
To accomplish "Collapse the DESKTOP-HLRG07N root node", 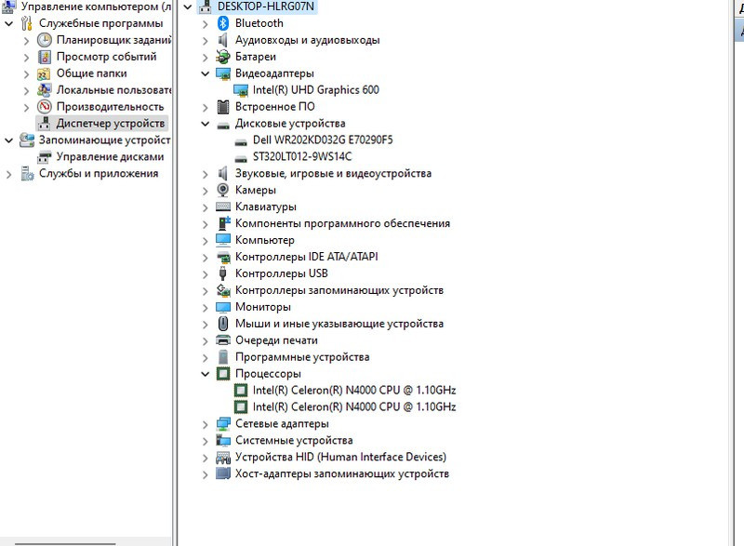I will point(188,7).
